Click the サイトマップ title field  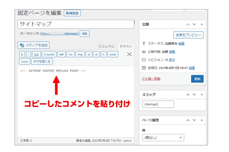pyautogui.click(x=76, y=24)
